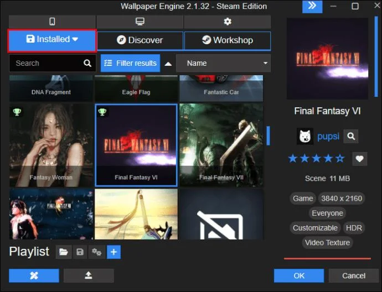Click the pupsi author avatar
The image size is (382, 292).
pyautogui.click(x=305, y=136)
